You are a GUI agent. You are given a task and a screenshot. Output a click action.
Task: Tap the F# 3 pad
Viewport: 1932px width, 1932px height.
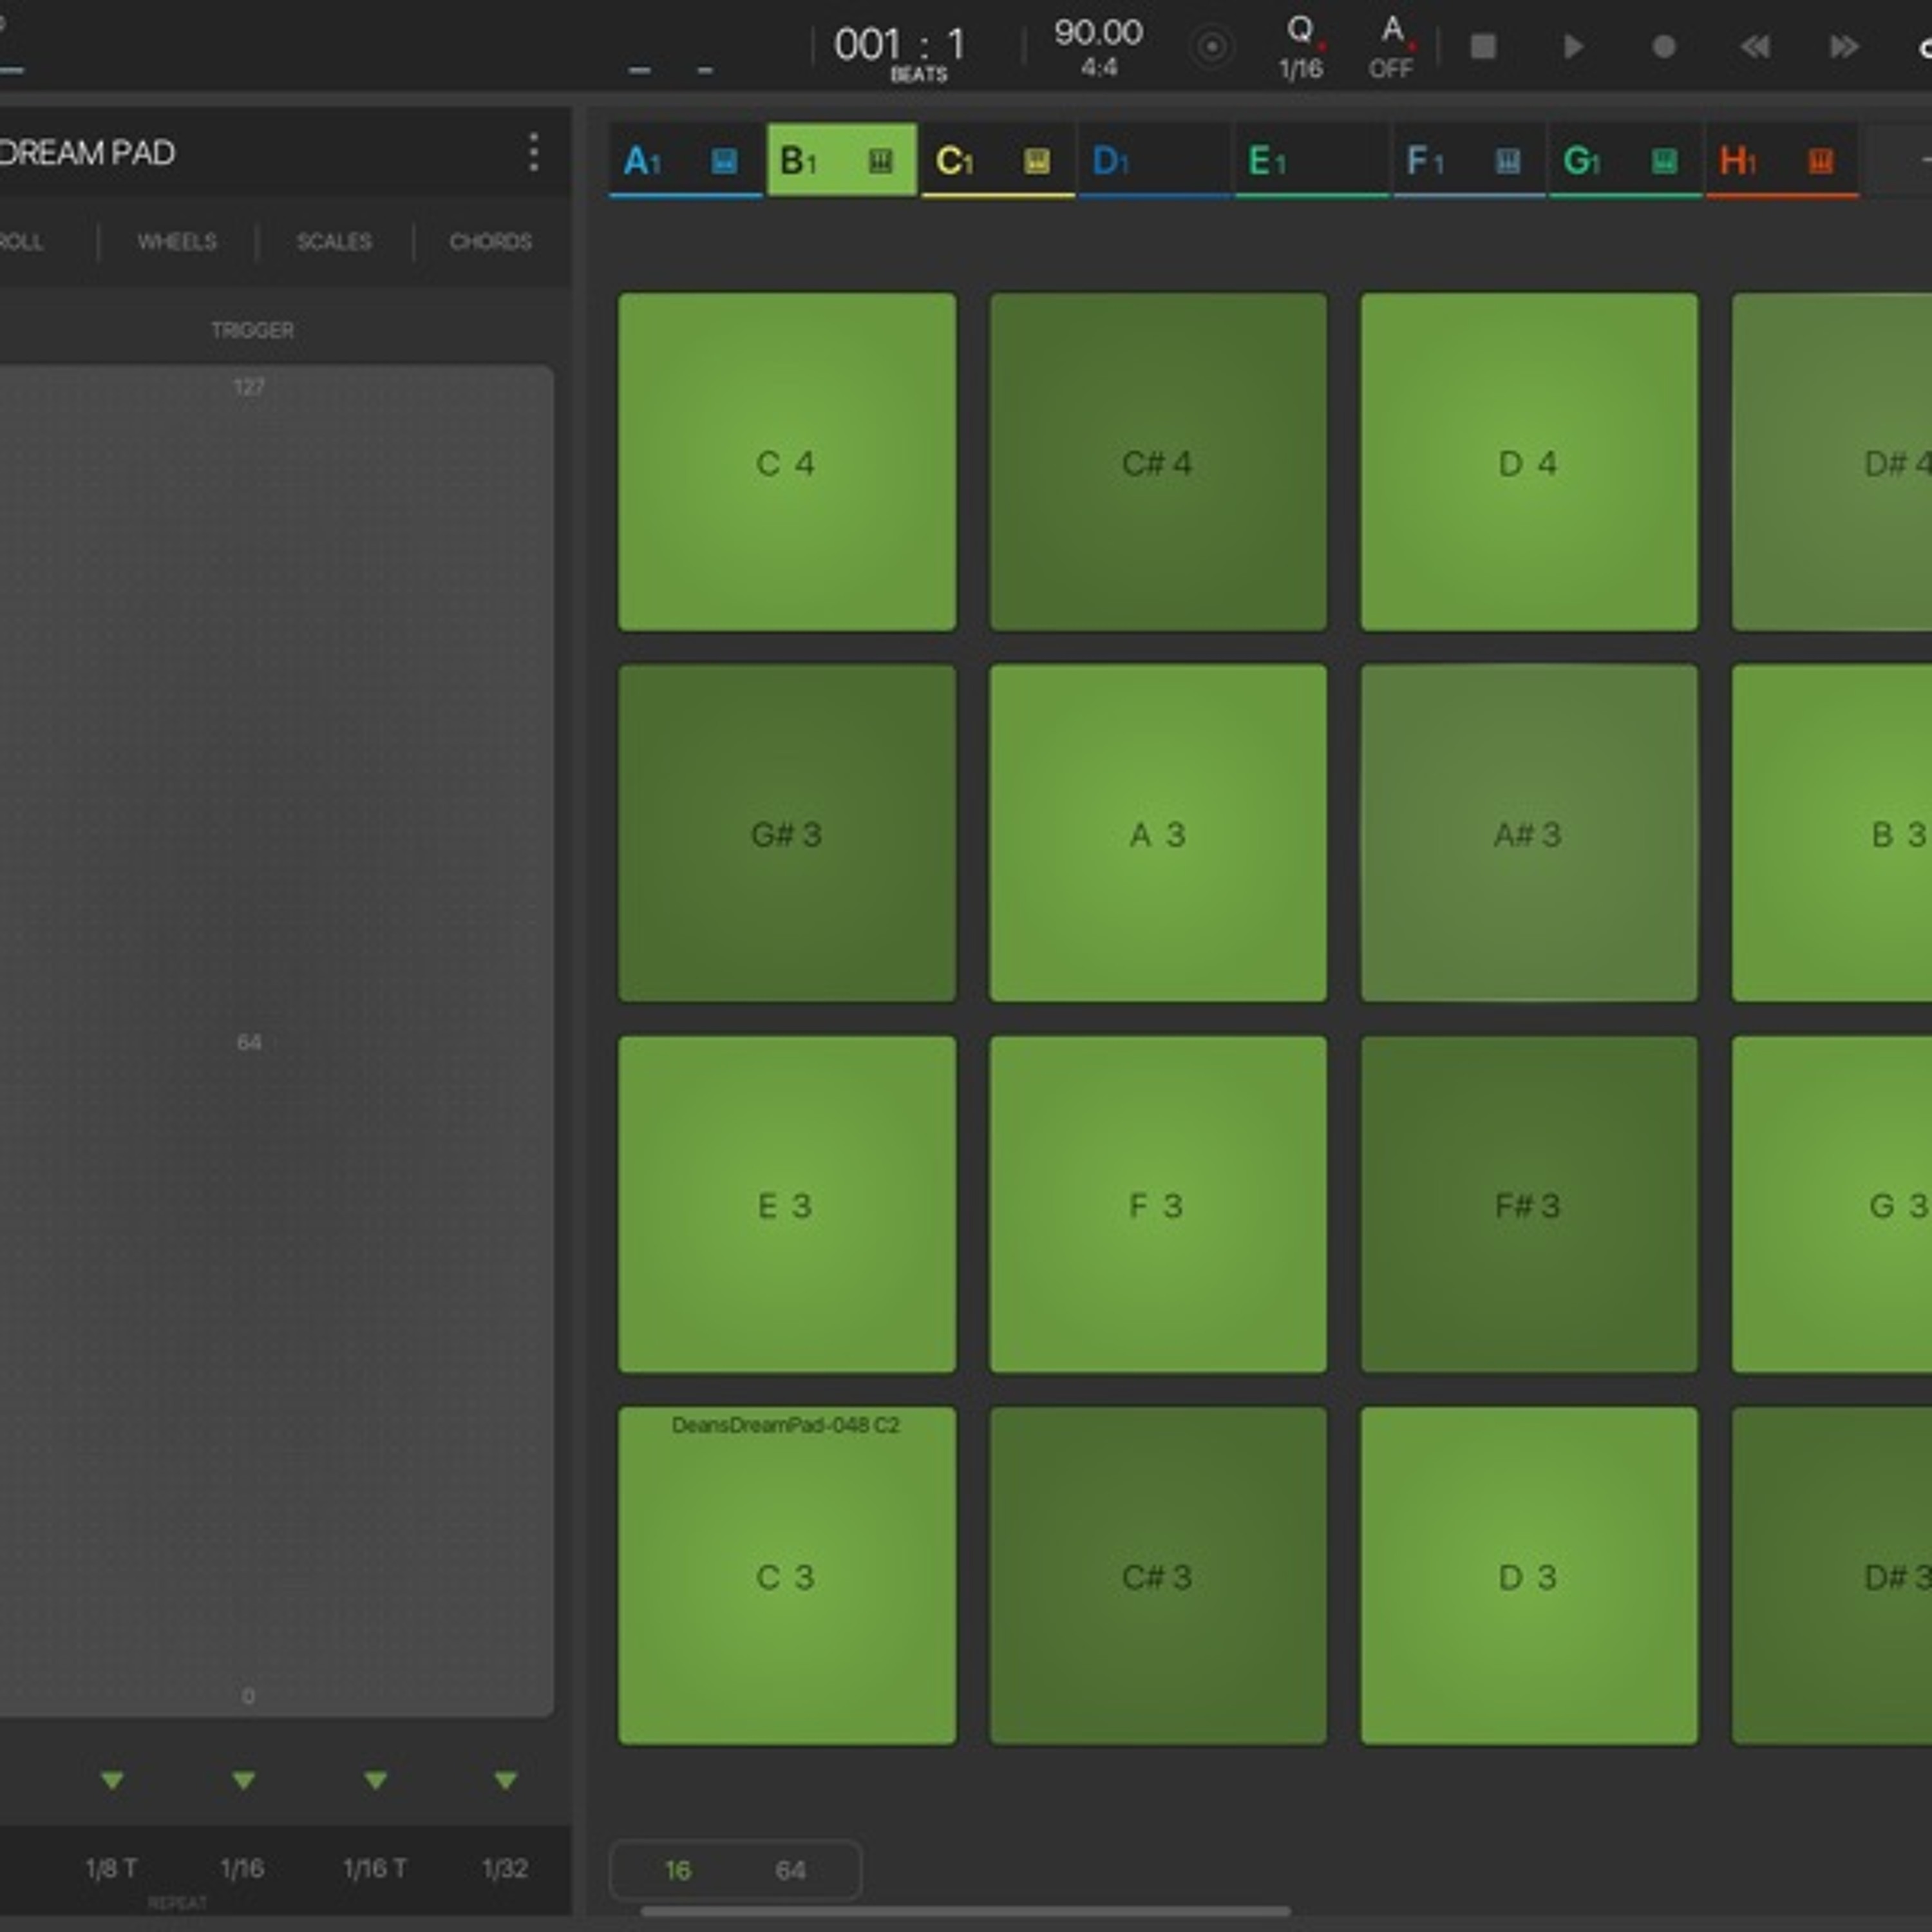(1529, 1204)
